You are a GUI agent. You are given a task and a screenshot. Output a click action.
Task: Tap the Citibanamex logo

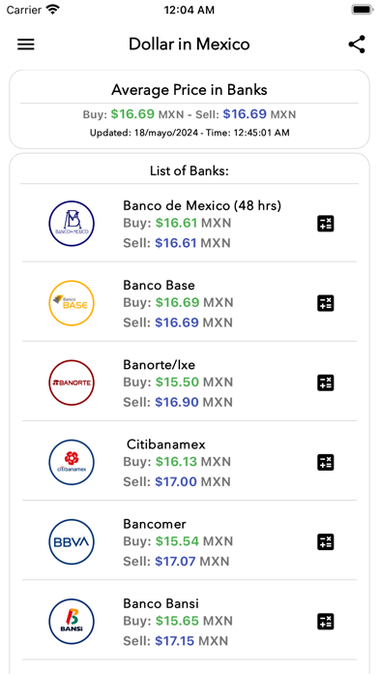(x=72, y=463)
